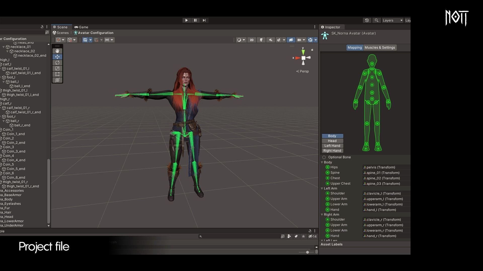483x271 pixels.
Task: Toggle scene effects icon
Action: coord(278,40)
